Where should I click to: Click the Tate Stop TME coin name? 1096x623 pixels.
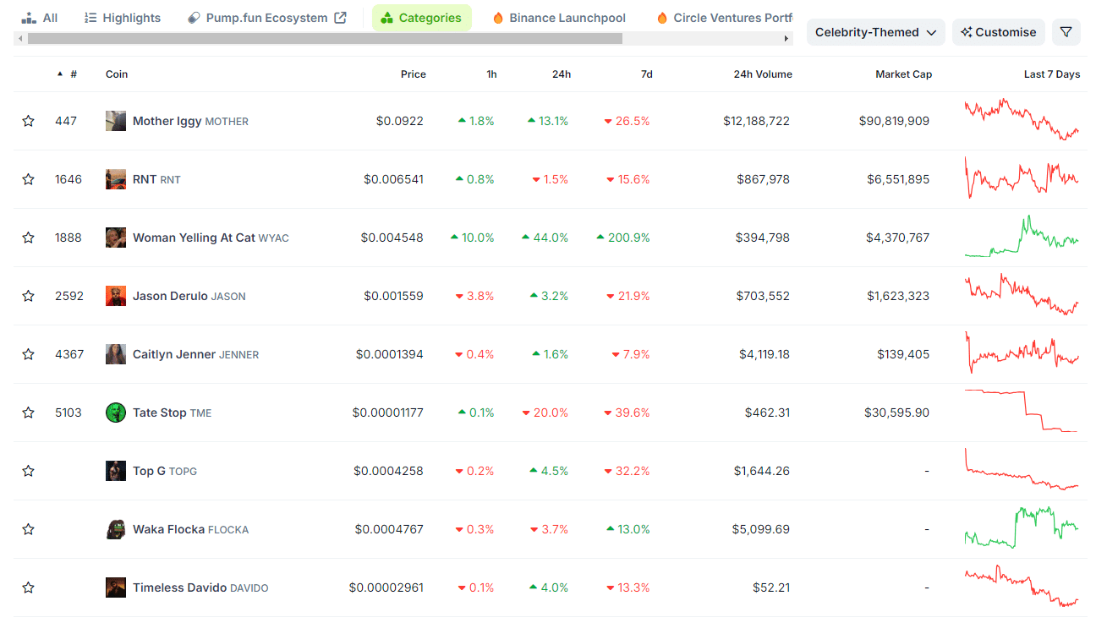[x=172, y=413]
